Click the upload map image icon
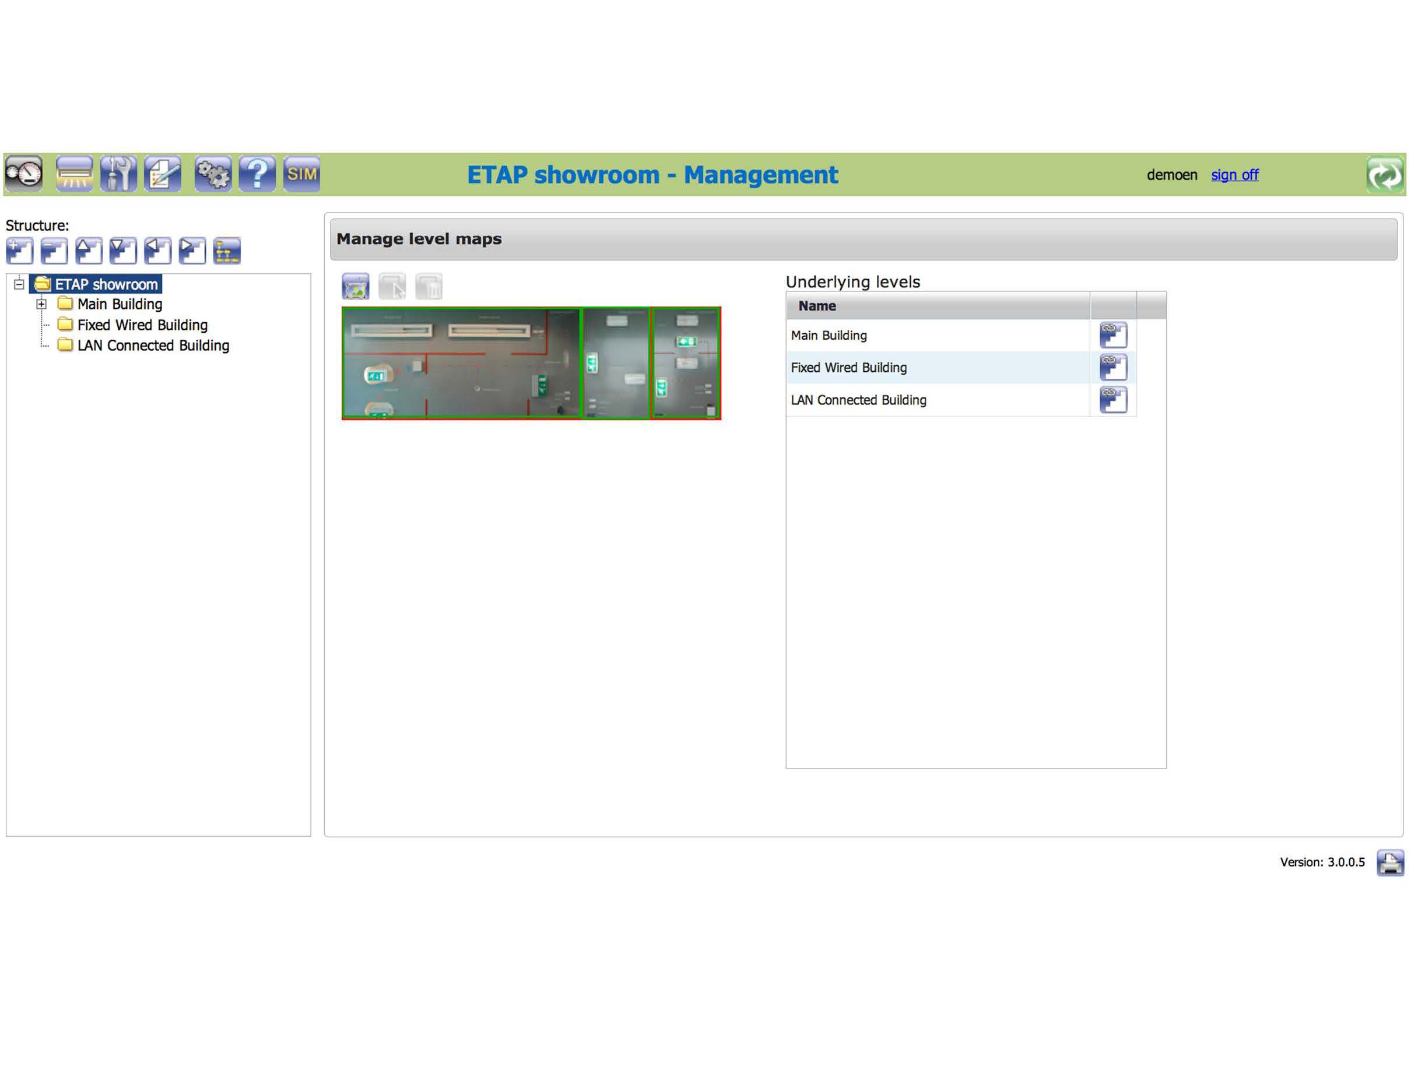 click(x=355, y=286)
